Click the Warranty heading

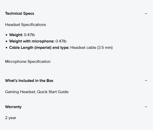[x=13, y=107]
